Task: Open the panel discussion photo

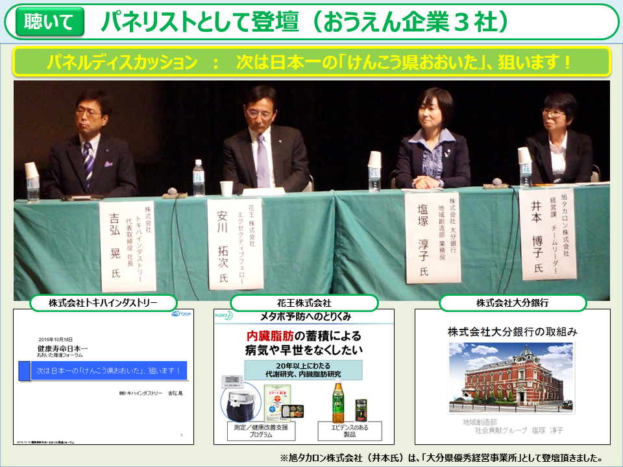Action: click(x=311, y=191)
